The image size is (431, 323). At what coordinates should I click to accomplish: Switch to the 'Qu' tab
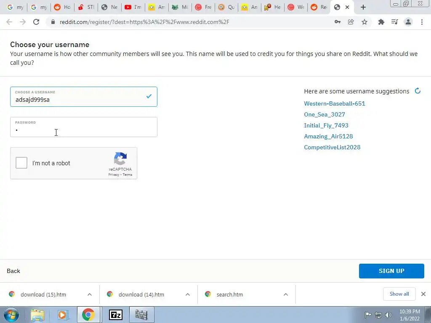[x=226, y=8]
